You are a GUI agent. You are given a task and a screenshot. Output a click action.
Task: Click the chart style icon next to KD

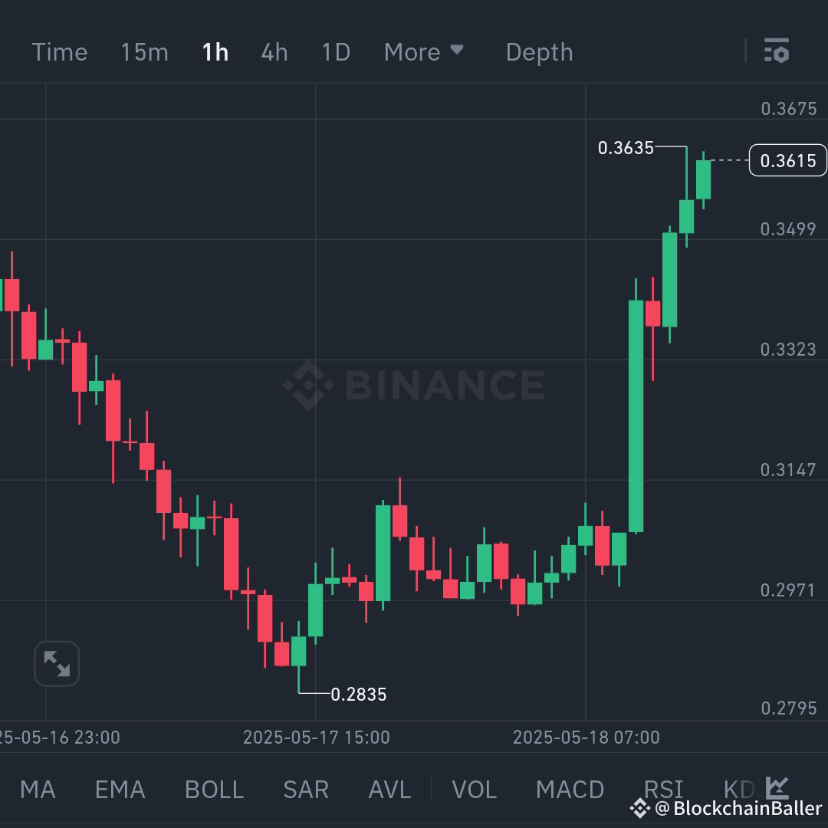pos(777,788)
